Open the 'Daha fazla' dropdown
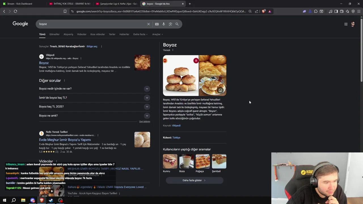363x204 pixels. pos(140,34)
